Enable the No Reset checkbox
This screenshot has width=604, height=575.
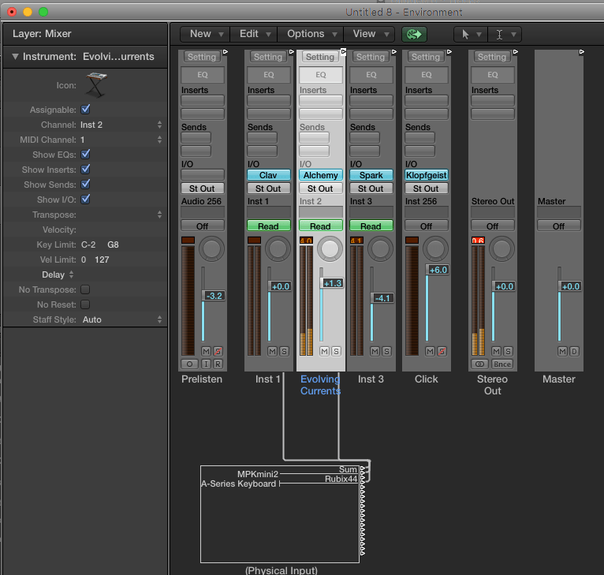85,304
